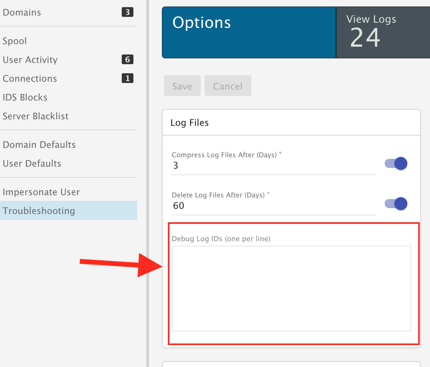The width and height of the screenshot is (430, 367).
Task: Click the Cancel button
Action: (x=228, y=86)
